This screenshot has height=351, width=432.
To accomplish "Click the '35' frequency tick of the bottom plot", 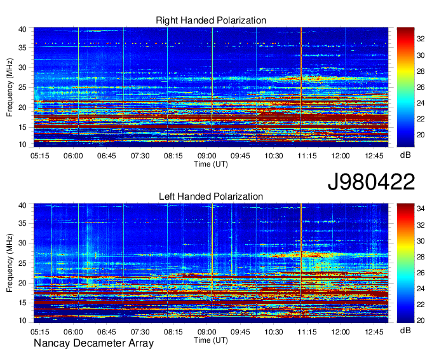I will [22, 223].
